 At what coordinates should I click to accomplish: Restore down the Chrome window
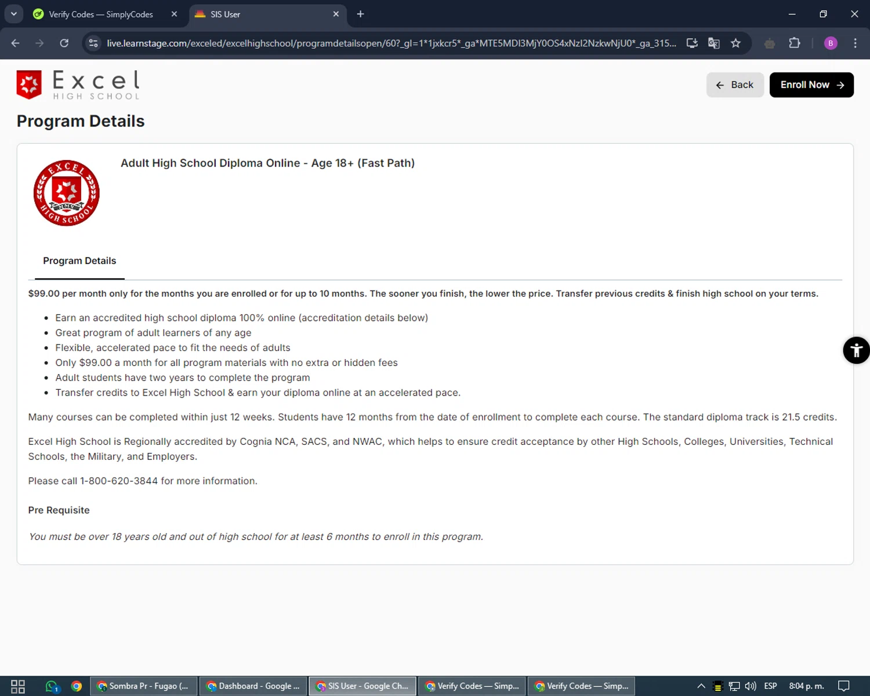pos(823,14)
